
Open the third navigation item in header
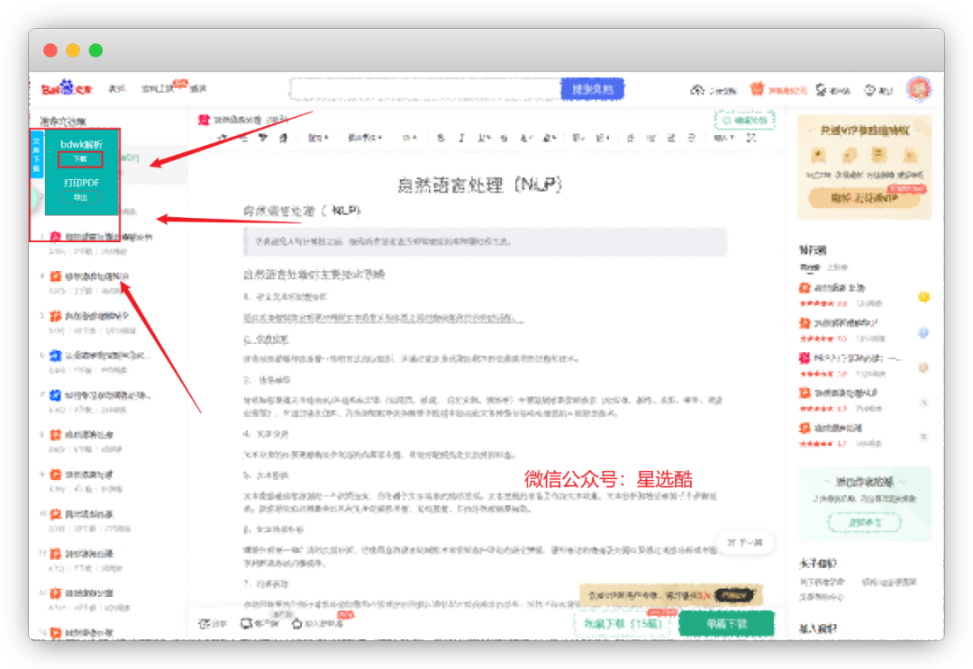198,88
